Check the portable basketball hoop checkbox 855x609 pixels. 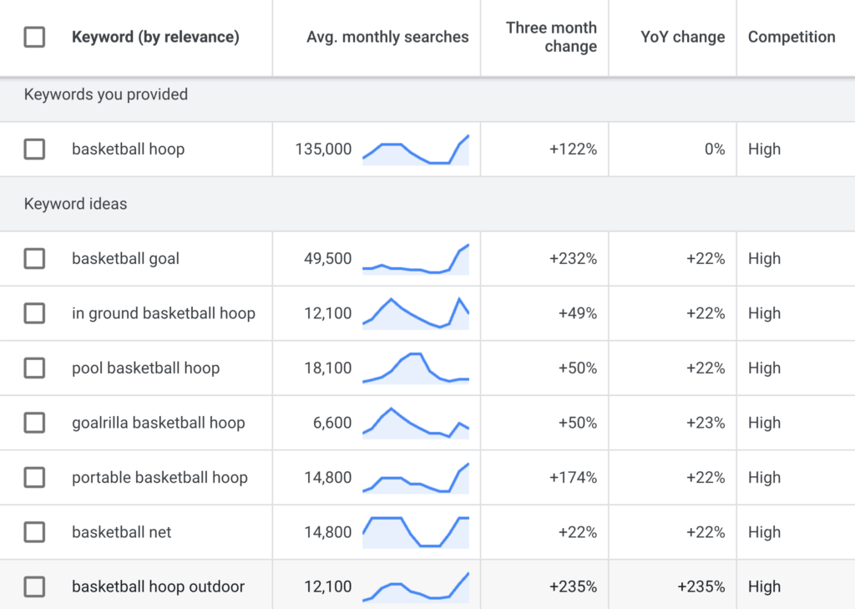pyautogui.click(x=34, y=477)
